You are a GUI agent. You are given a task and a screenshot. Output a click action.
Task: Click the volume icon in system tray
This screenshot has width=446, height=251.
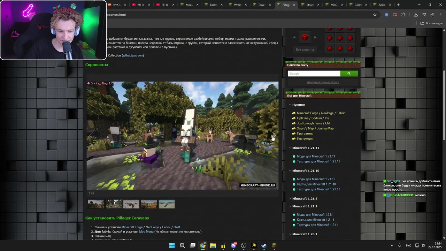click(423, 245)
